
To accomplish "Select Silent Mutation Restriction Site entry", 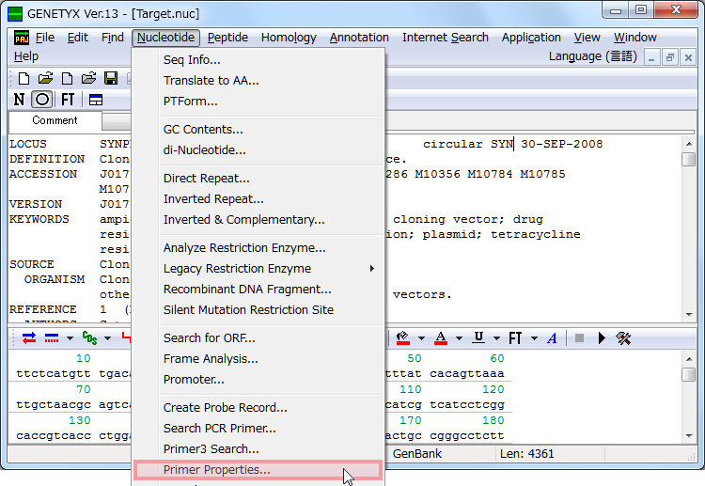I will click(258, 310).
